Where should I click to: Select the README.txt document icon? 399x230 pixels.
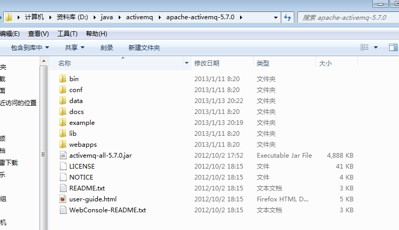[63, 188]
